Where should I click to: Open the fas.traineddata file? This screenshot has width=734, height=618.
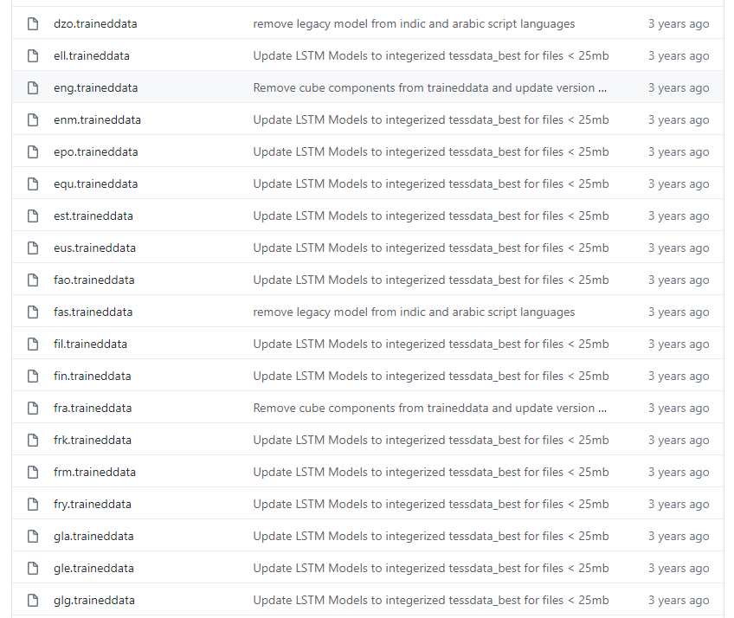(x=93, y=312)
